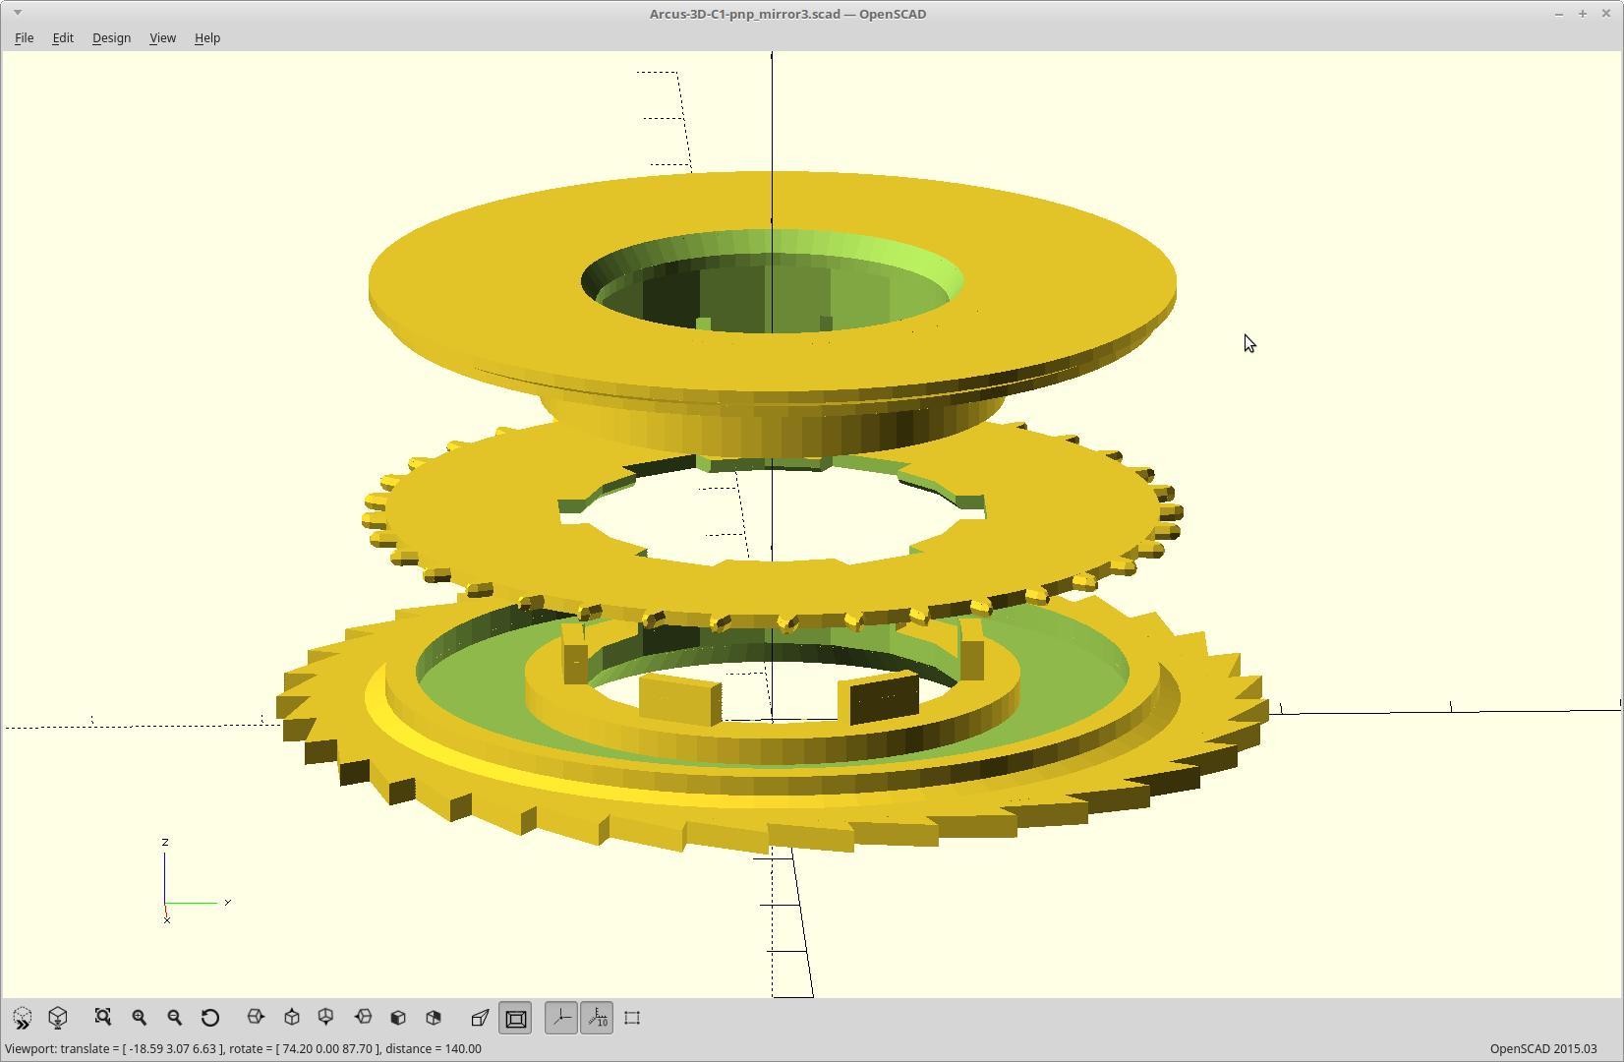1624x1062 pixels.
Task: Maximize the OpenSCAD window
Action: tap(1583, 14)
